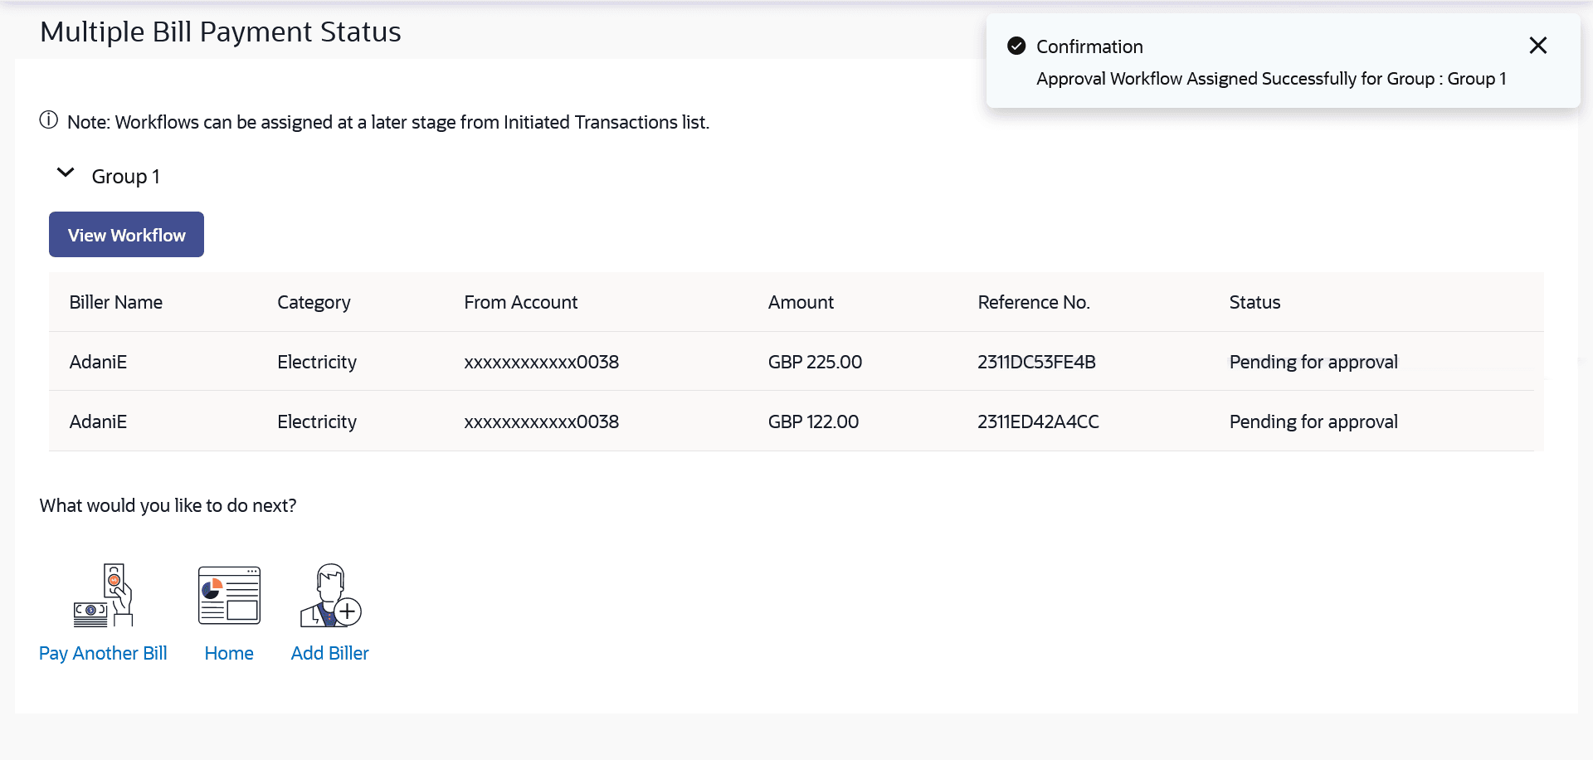Click the Amount column header
Screen dimensions: 1593x760
click(x=801, y=303)
